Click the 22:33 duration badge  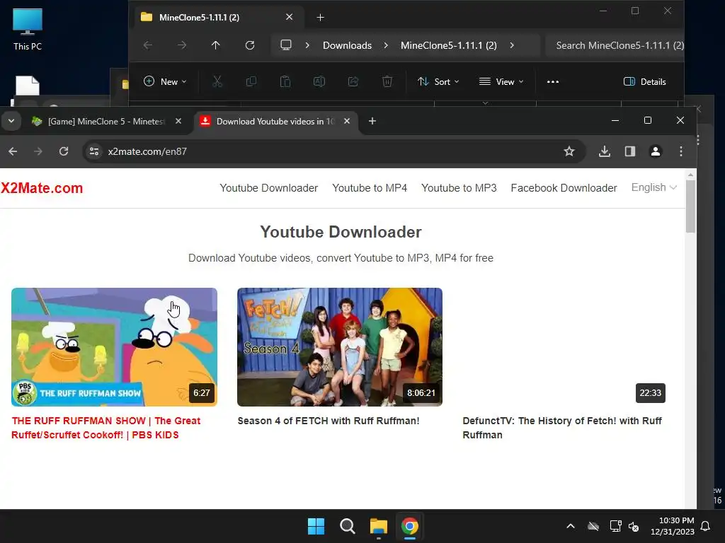650,393
